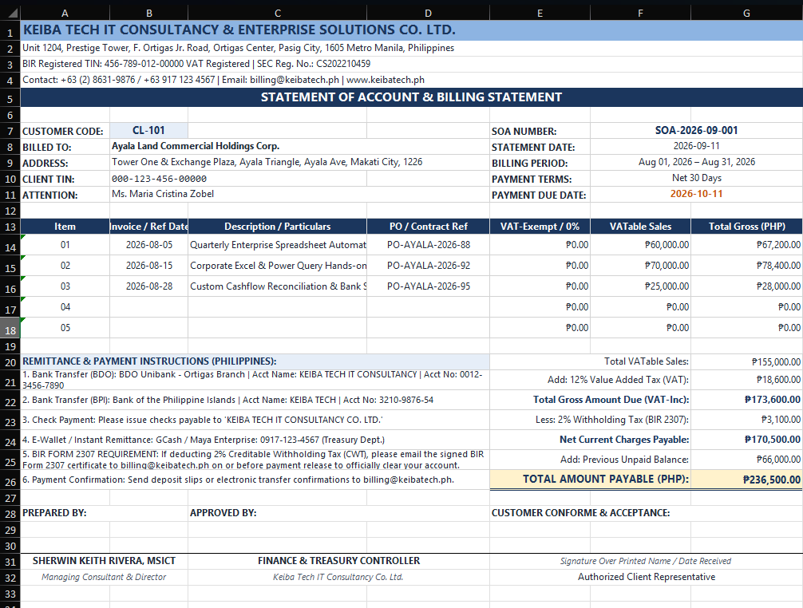Select item 04 cell
The width and height of the screenshot is (803, 608).
tap(65, 307)
